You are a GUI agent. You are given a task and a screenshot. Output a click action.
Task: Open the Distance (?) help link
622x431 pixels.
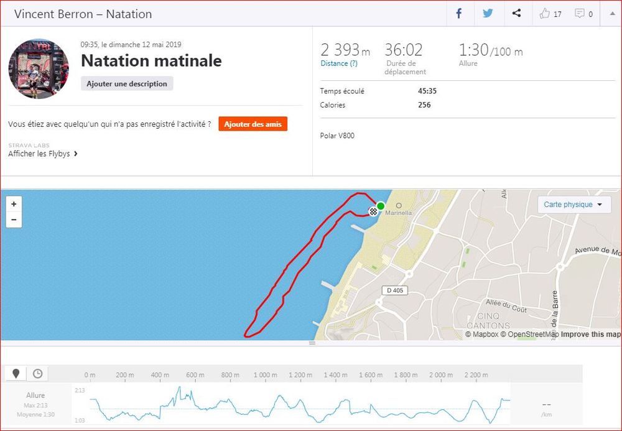(x=339, y=63)
